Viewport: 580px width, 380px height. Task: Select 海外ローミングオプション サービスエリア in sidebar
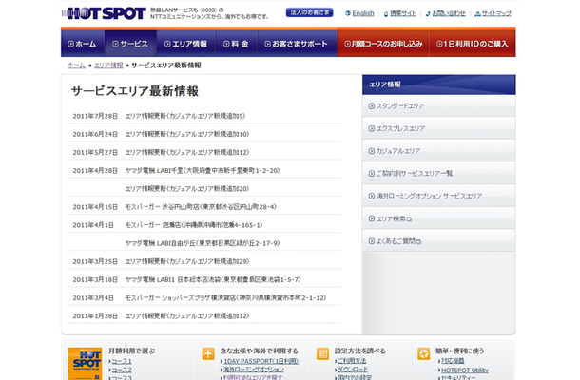click(x=438, y=196)
